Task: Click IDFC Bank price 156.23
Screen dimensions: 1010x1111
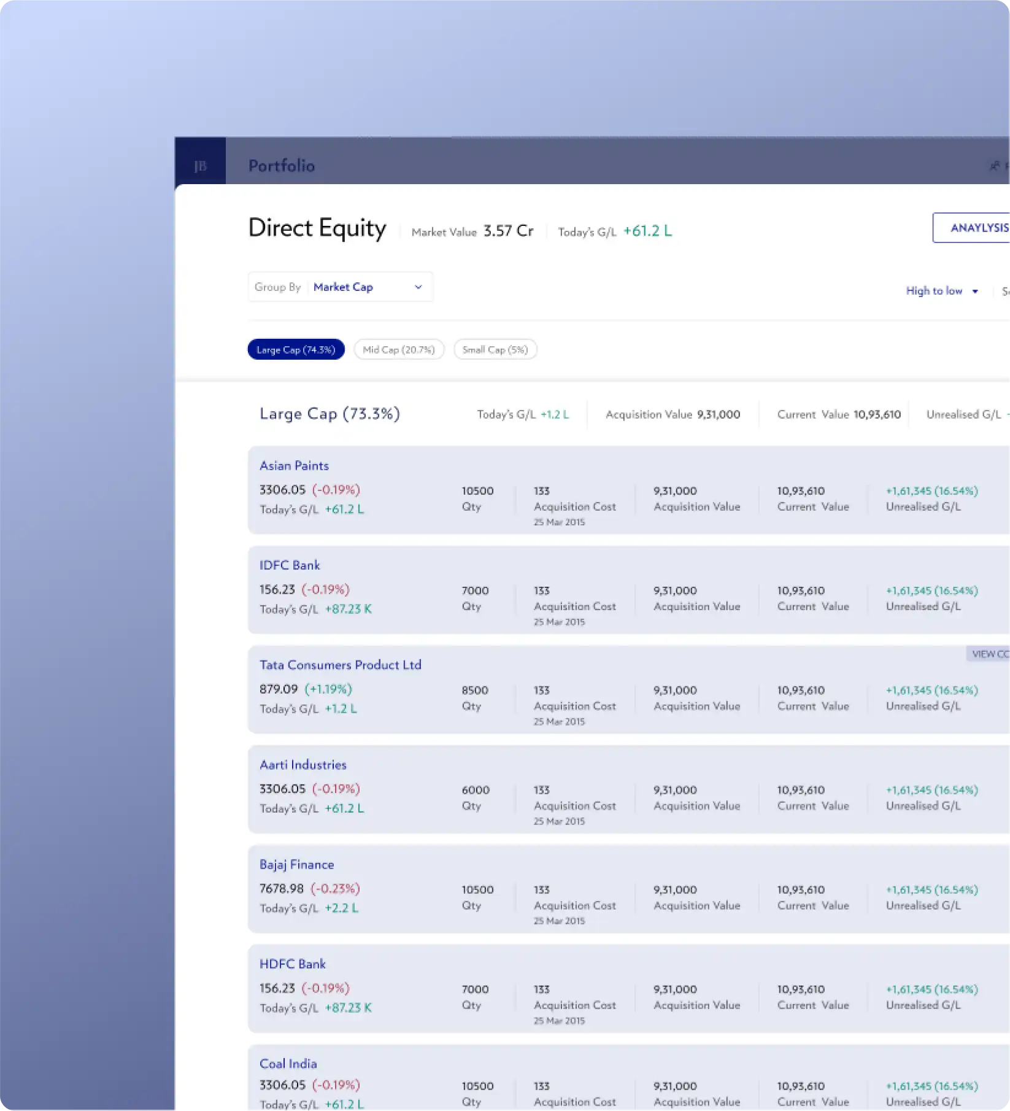Action: click(277, 589)
